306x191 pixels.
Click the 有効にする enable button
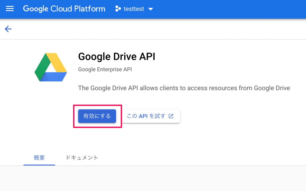(97, 116)
